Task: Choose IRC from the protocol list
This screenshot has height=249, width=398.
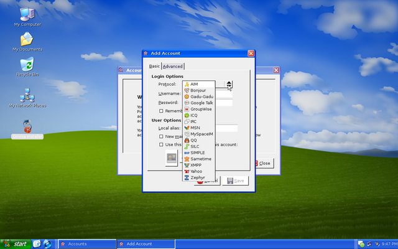Action: tap(199, 121)
